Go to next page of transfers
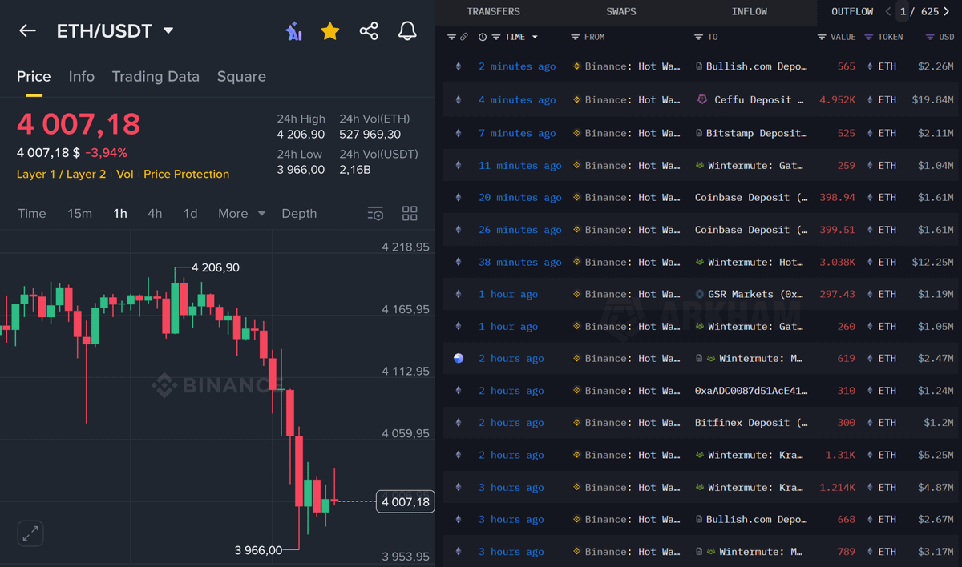Image resolution: width=962 pixels, height=567 pixels. pyautogui.click(x=947, y=11)
